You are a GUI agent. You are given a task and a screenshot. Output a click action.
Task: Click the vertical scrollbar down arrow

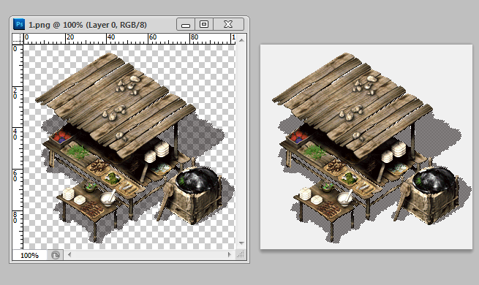[x=241, y=243]
